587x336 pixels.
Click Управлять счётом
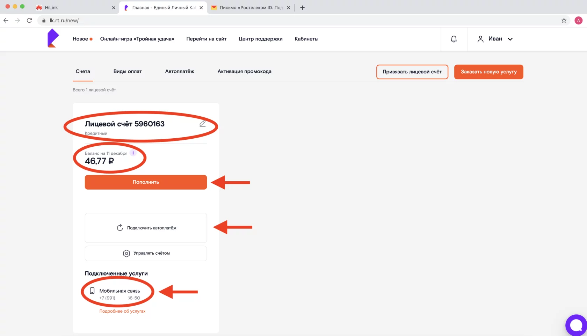pyautogui.click(x=146, y=253)
